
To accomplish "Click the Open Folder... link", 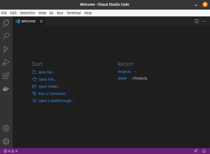I will pos(49,87).
